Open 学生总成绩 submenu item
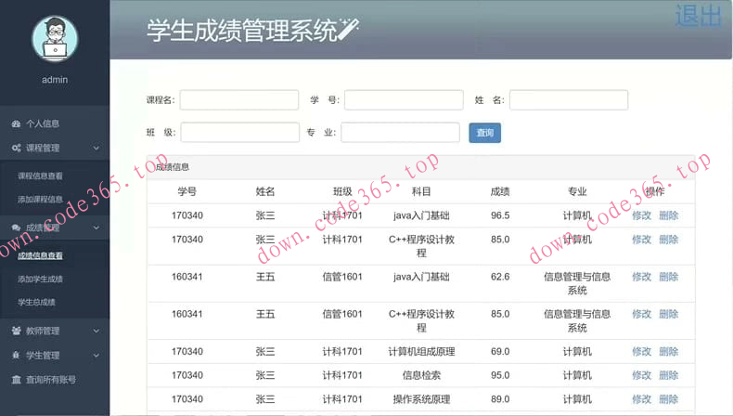 36,303
